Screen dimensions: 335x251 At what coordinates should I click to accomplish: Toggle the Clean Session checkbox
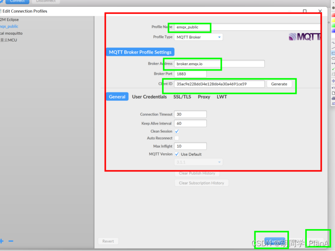point(177,131)
